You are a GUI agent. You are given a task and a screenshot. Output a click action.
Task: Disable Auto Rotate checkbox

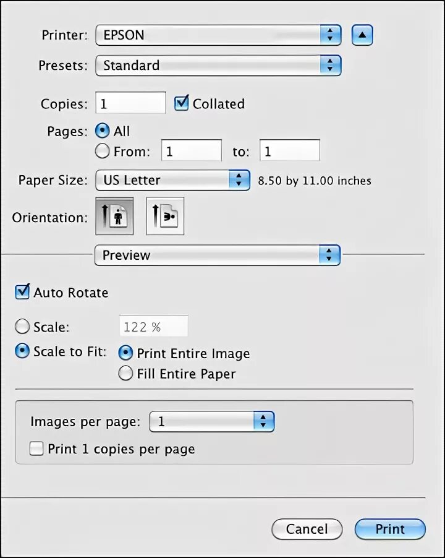point(23,292)
